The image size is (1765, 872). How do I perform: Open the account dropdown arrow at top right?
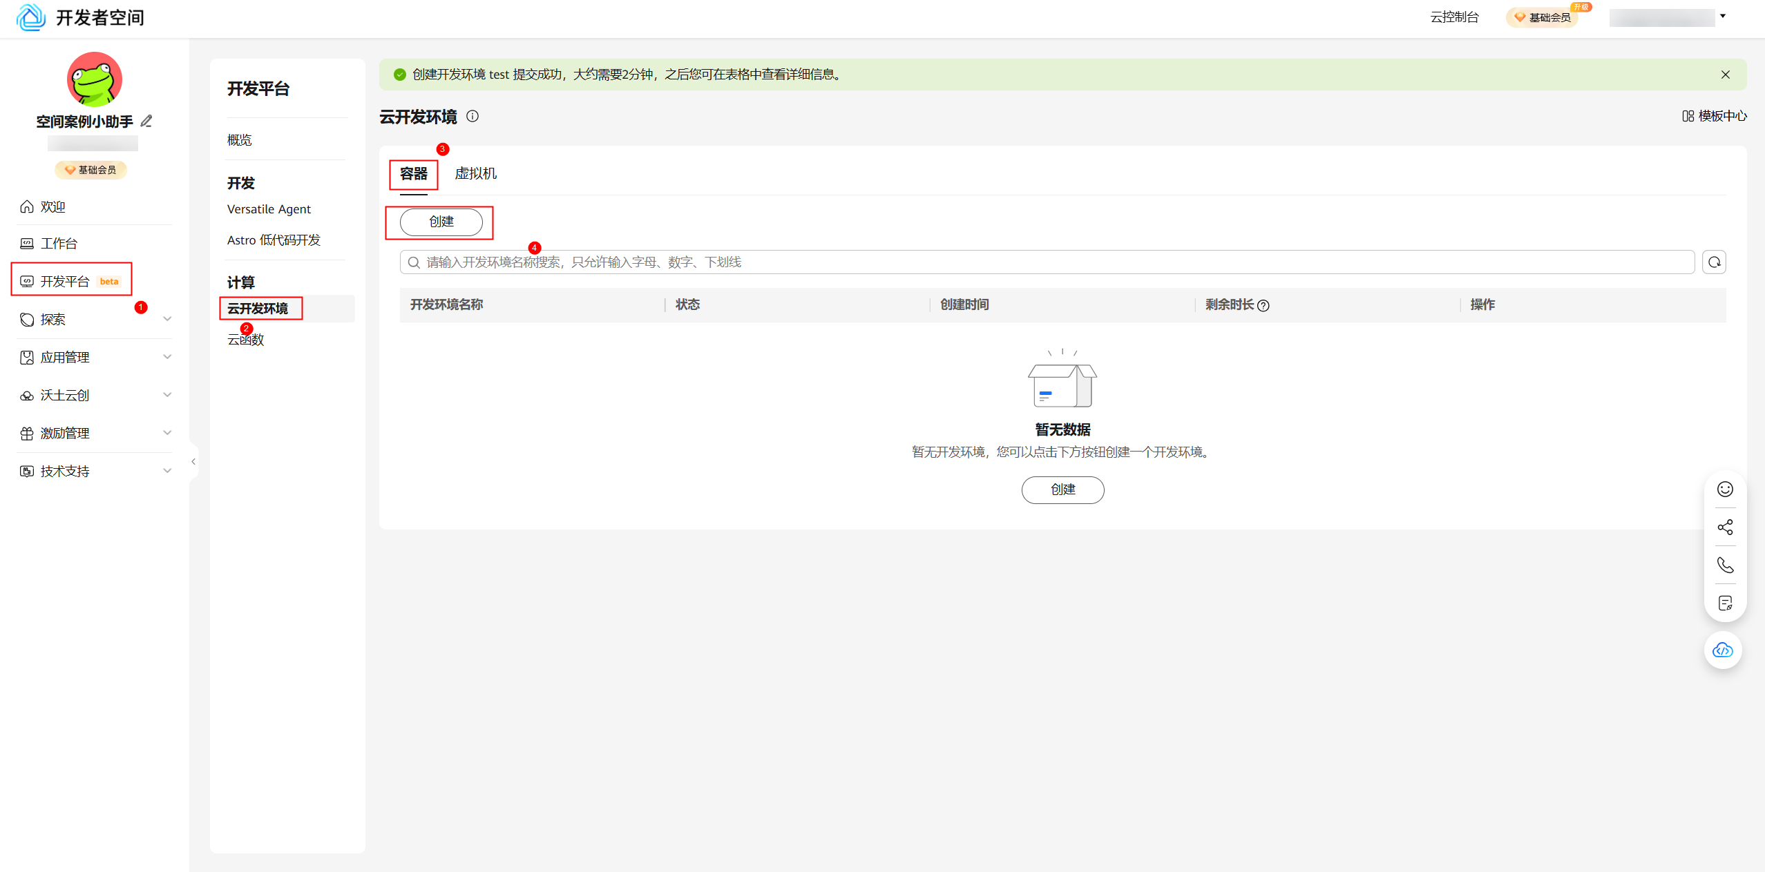pos(1723,17)
